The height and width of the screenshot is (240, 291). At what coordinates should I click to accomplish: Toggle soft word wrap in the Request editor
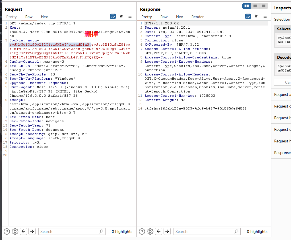coord(113,16)
